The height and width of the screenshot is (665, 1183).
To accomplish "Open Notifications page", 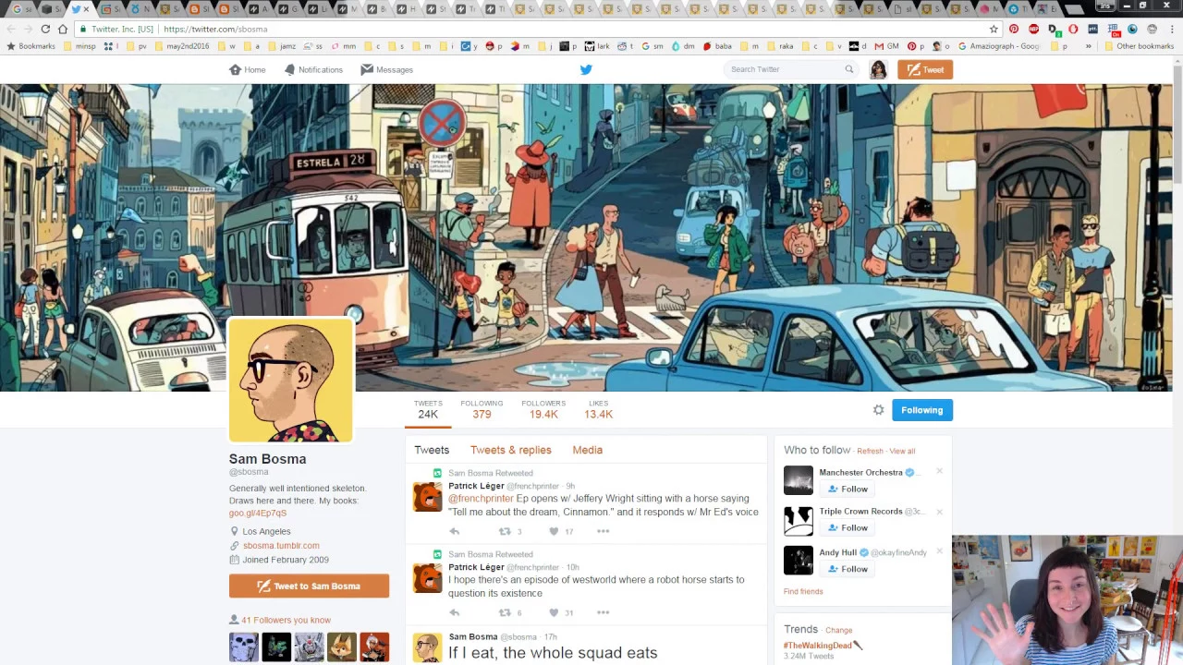I will click(313, 69).
